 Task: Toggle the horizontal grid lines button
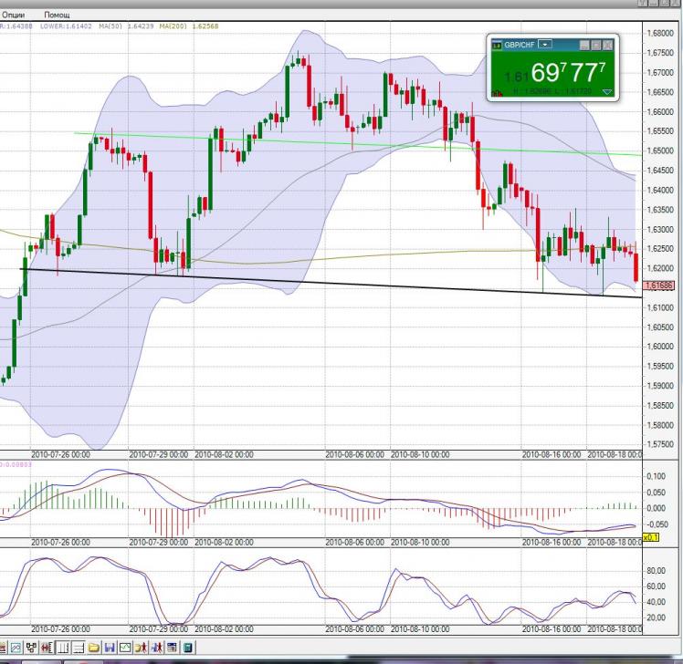click(79, 648)
